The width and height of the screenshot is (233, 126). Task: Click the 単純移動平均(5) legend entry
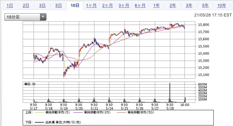(x=57, y=112)
